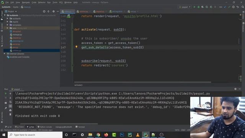Open File Explorer from the taskbar
The image size is (245, 138).
click(90, 135)
